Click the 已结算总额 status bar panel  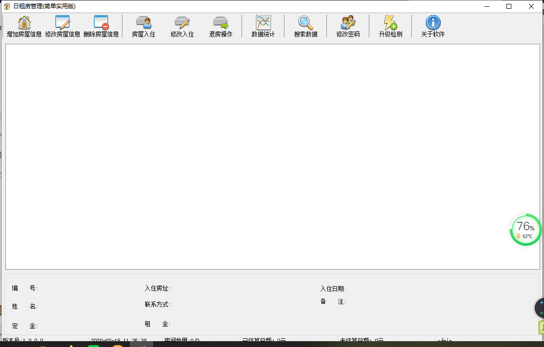click(x=288, y=341)
